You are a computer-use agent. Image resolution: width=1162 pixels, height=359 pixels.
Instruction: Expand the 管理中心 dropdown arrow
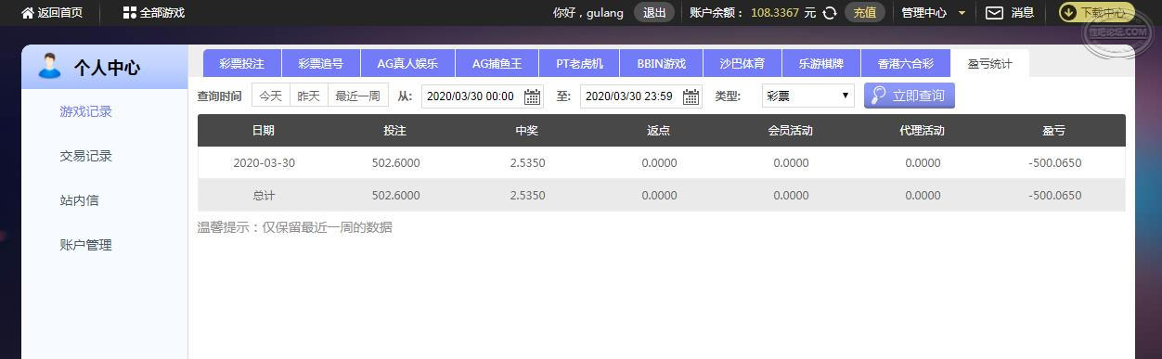tap(962, 13)
